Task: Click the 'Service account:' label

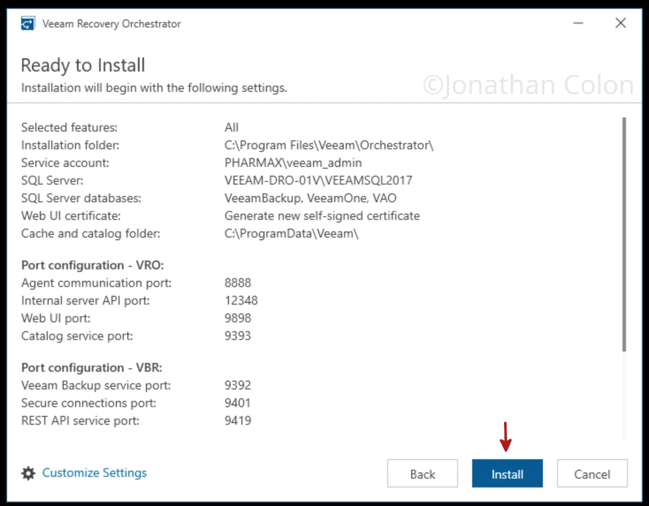Action: coord(65,163)
